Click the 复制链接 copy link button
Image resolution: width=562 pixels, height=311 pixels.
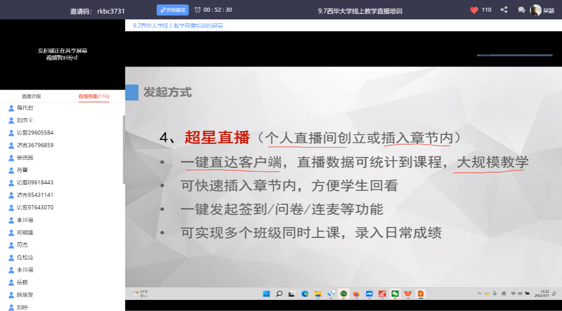point(173,10)
